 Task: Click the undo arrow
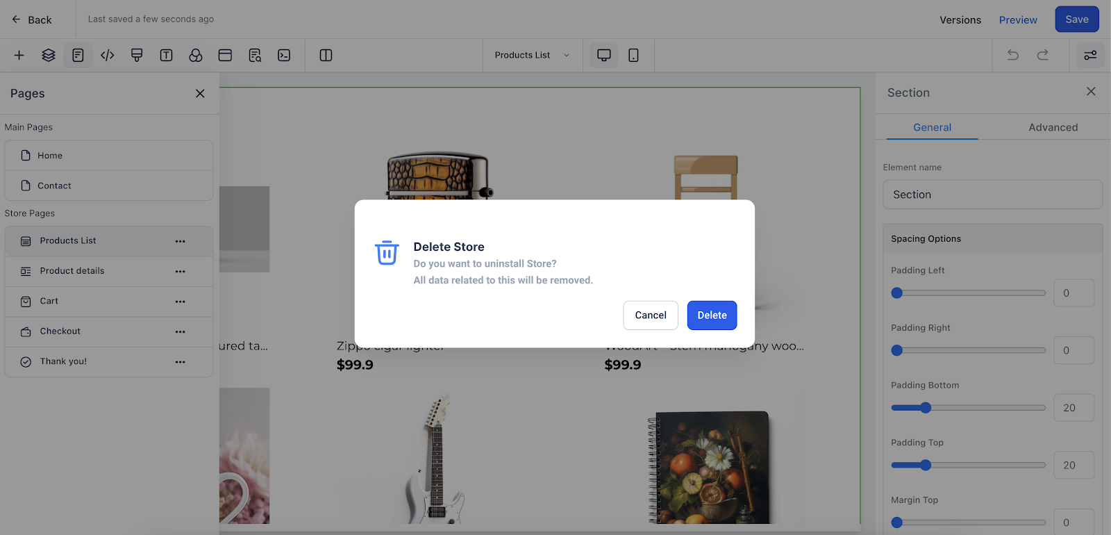point(1013,55)
